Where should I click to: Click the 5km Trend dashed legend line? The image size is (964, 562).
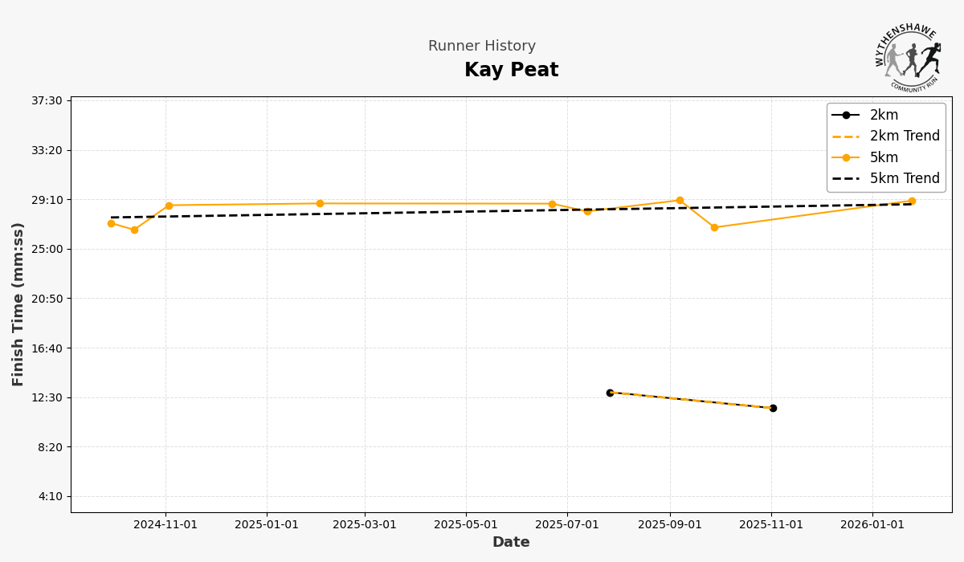(x=846, y=178)
